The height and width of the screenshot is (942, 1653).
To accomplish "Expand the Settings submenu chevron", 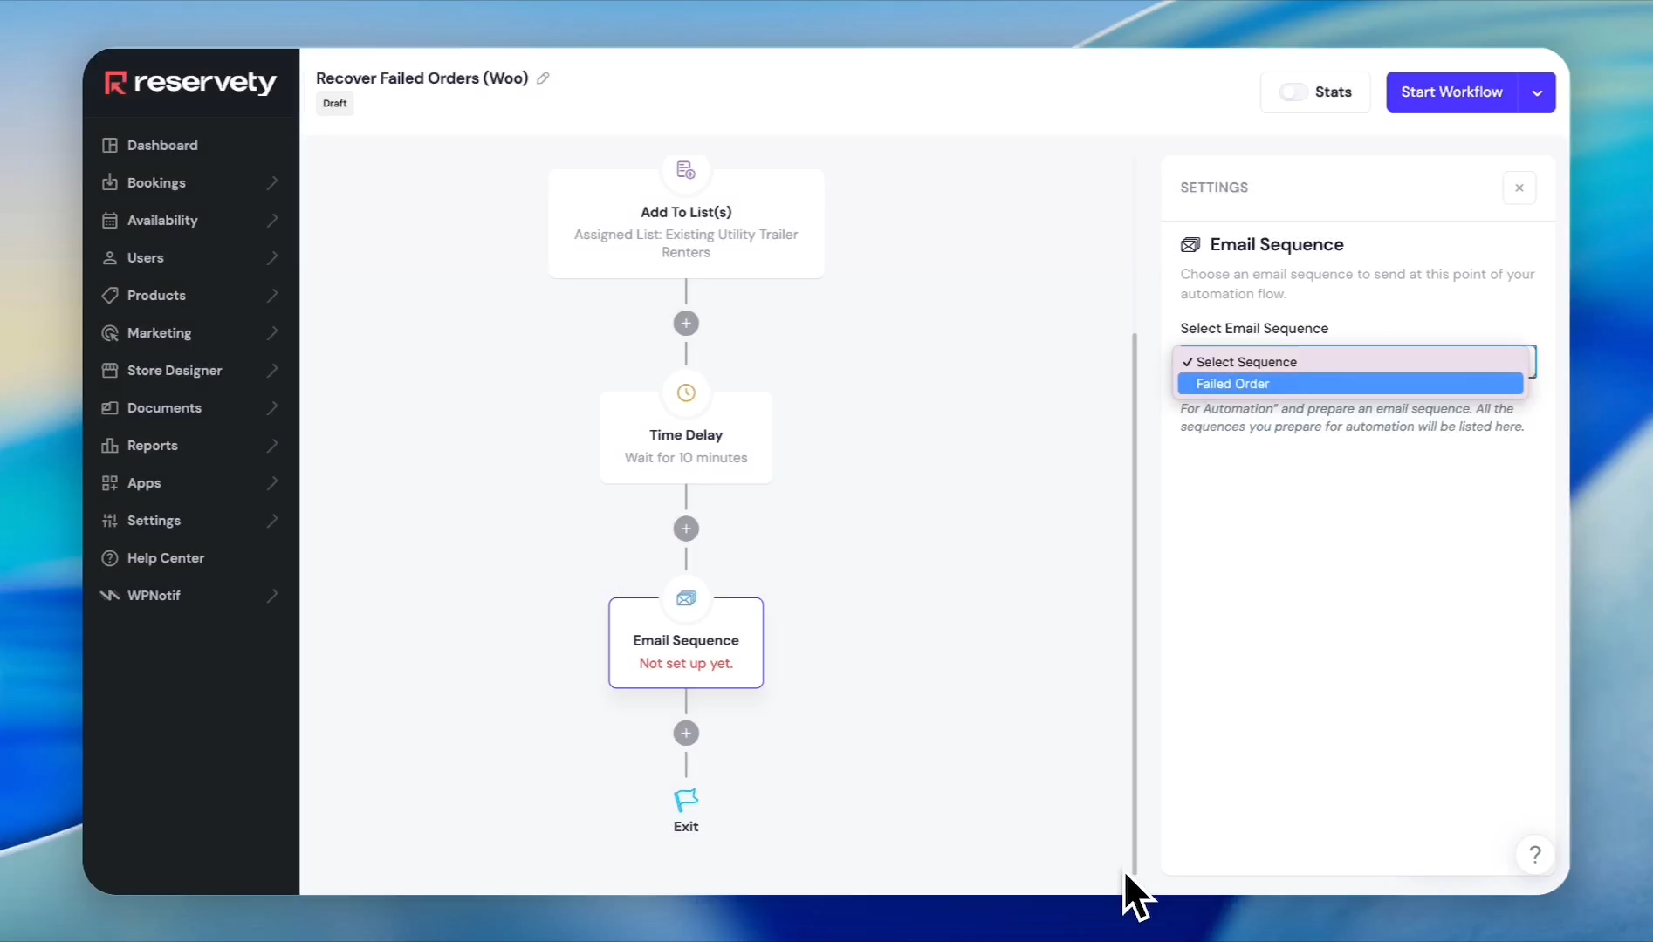I will [272, 520].
